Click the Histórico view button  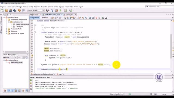click(45, 18)
